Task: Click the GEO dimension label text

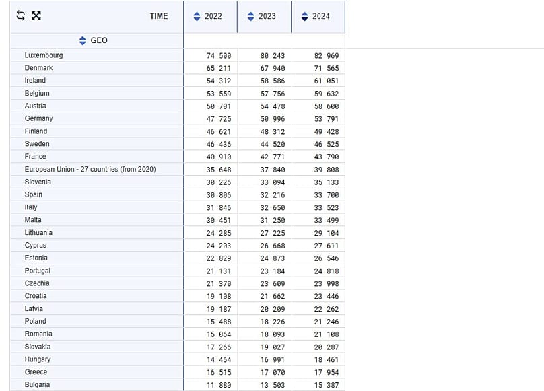Action: [99, 40]
